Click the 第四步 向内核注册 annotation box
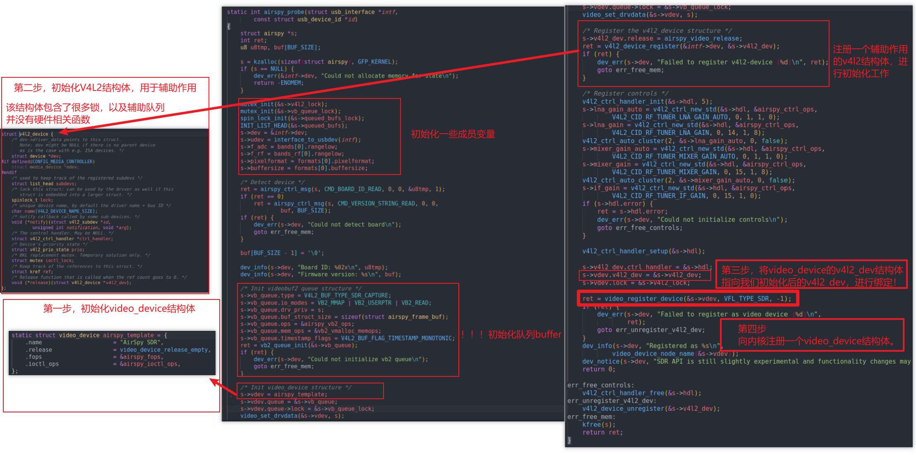Viewport: 916px width, 455px height. (x=811, y=335)
